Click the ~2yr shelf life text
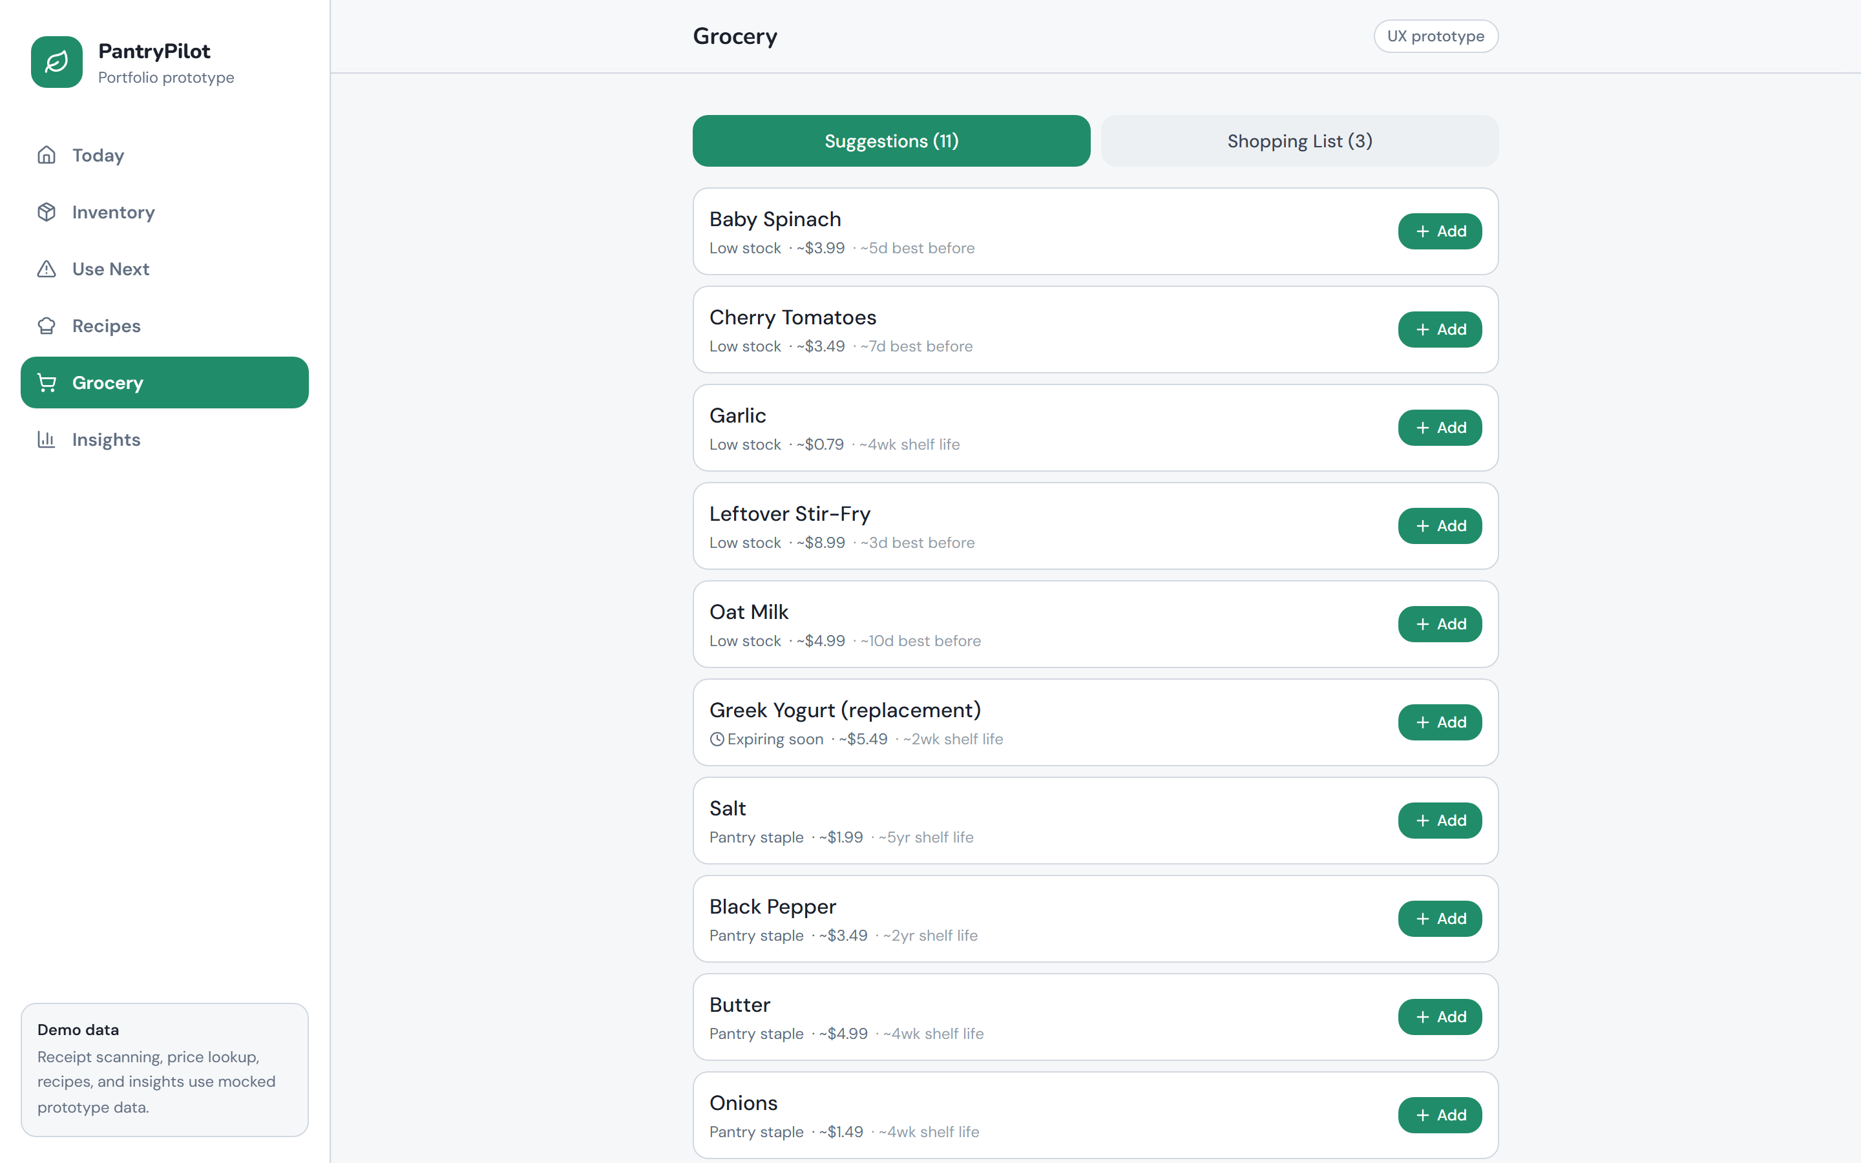The height and width of the screenshot is (1163, 1861). pos(930,936)
